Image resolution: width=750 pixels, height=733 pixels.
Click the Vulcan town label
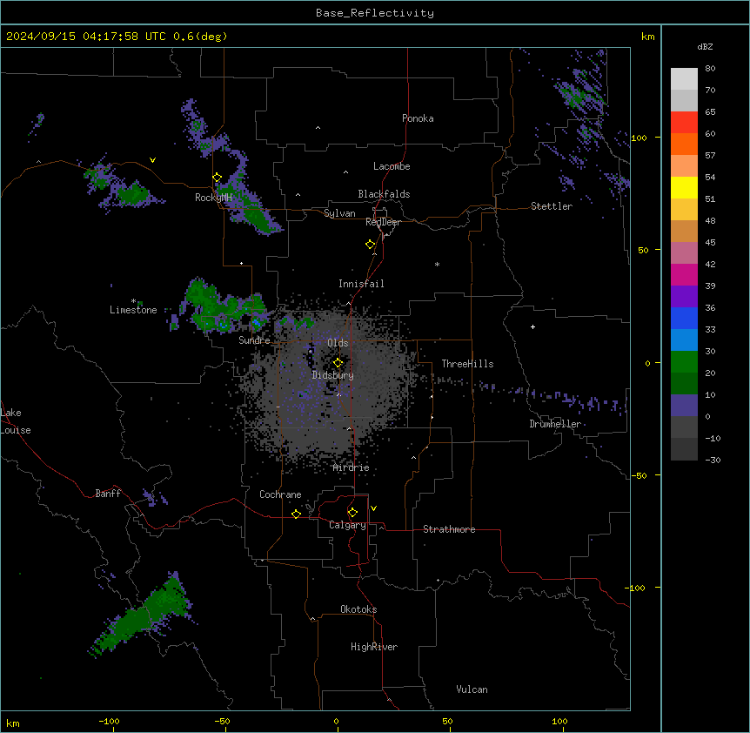pos(472,689)
